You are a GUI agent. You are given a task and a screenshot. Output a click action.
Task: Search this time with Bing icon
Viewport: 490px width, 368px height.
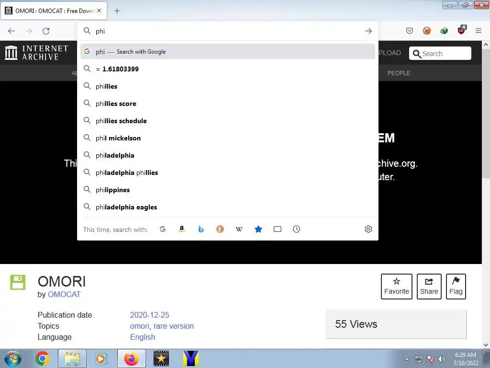pos(201,229)
